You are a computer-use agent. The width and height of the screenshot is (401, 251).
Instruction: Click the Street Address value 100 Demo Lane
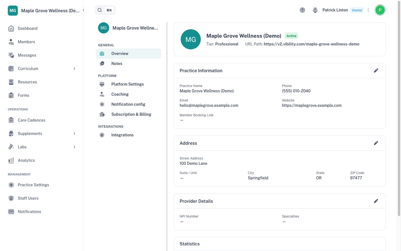coord(193,163)
